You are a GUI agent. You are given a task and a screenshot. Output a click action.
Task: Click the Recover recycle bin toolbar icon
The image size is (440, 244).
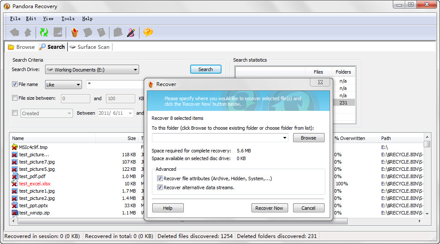point(75,33)
